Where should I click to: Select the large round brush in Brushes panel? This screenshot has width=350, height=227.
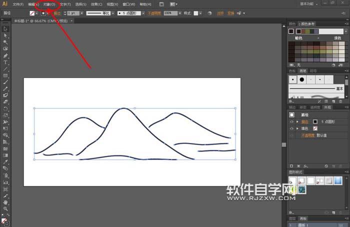click(x=302, y=79)
